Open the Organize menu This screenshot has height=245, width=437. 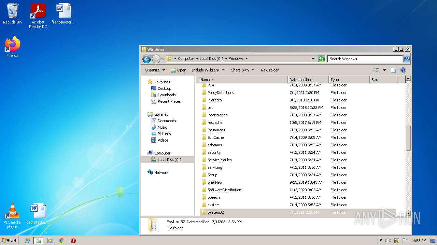pyautogui.click(x=155, y=70)
